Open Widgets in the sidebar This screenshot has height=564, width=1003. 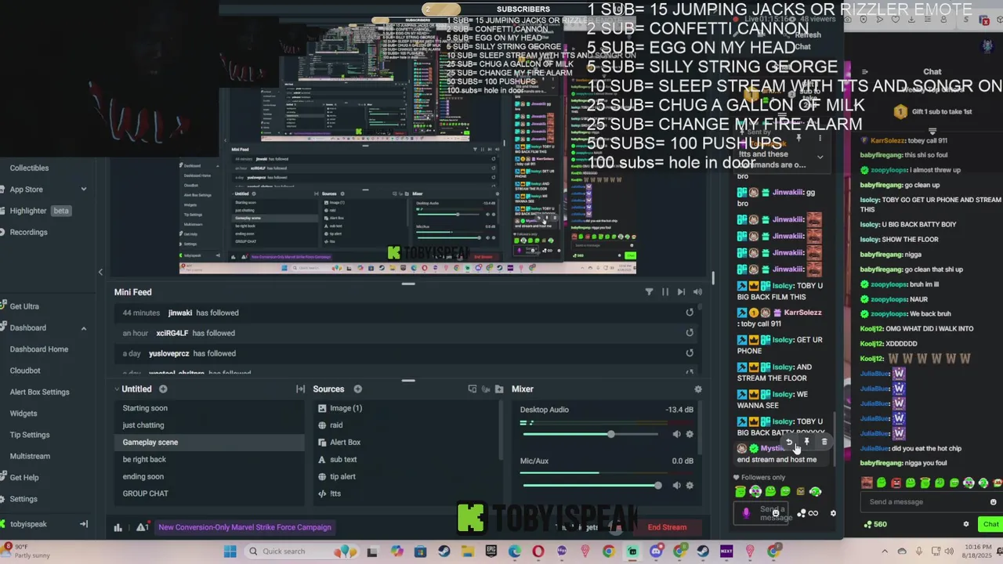pyautogui.click(x=24, y=413)
